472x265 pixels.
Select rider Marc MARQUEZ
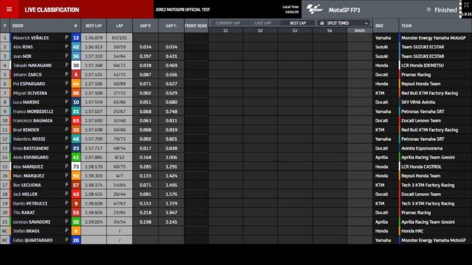(29, 176)
